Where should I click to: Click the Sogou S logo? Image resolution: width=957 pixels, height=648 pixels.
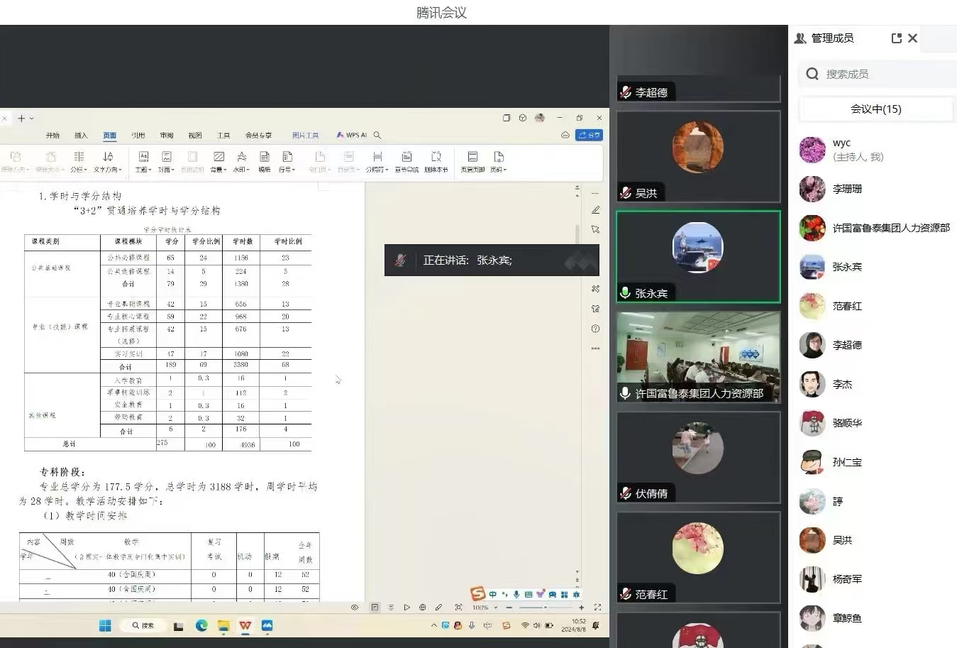(478, 594)
